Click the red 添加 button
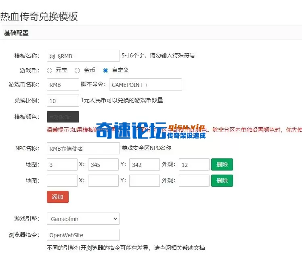 click(58, 197)
